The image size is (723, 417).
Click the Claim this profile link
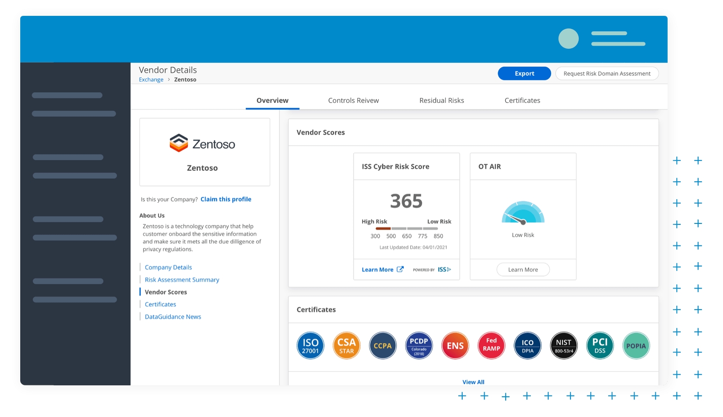click(226, 199)
